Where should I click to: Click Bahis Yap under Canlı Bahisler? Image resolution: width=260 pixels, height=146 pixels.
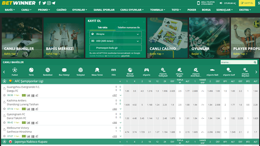(11, 54)
